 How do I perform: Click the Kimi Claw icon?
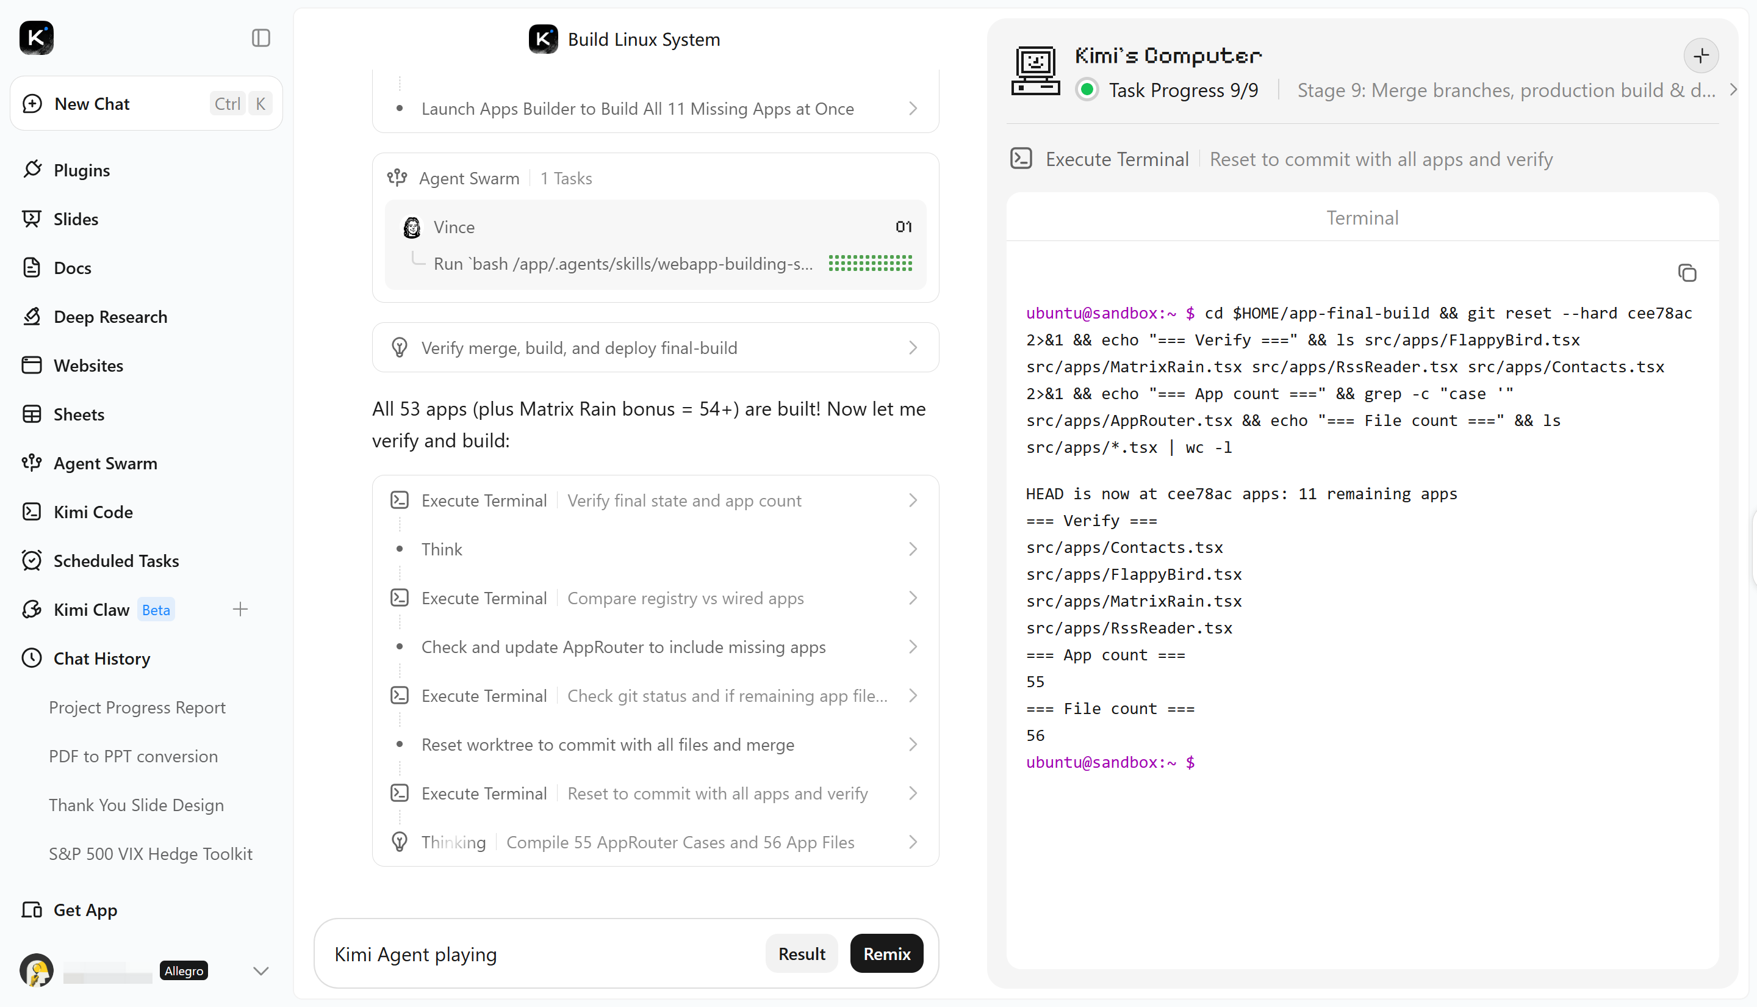click(32, 609)
